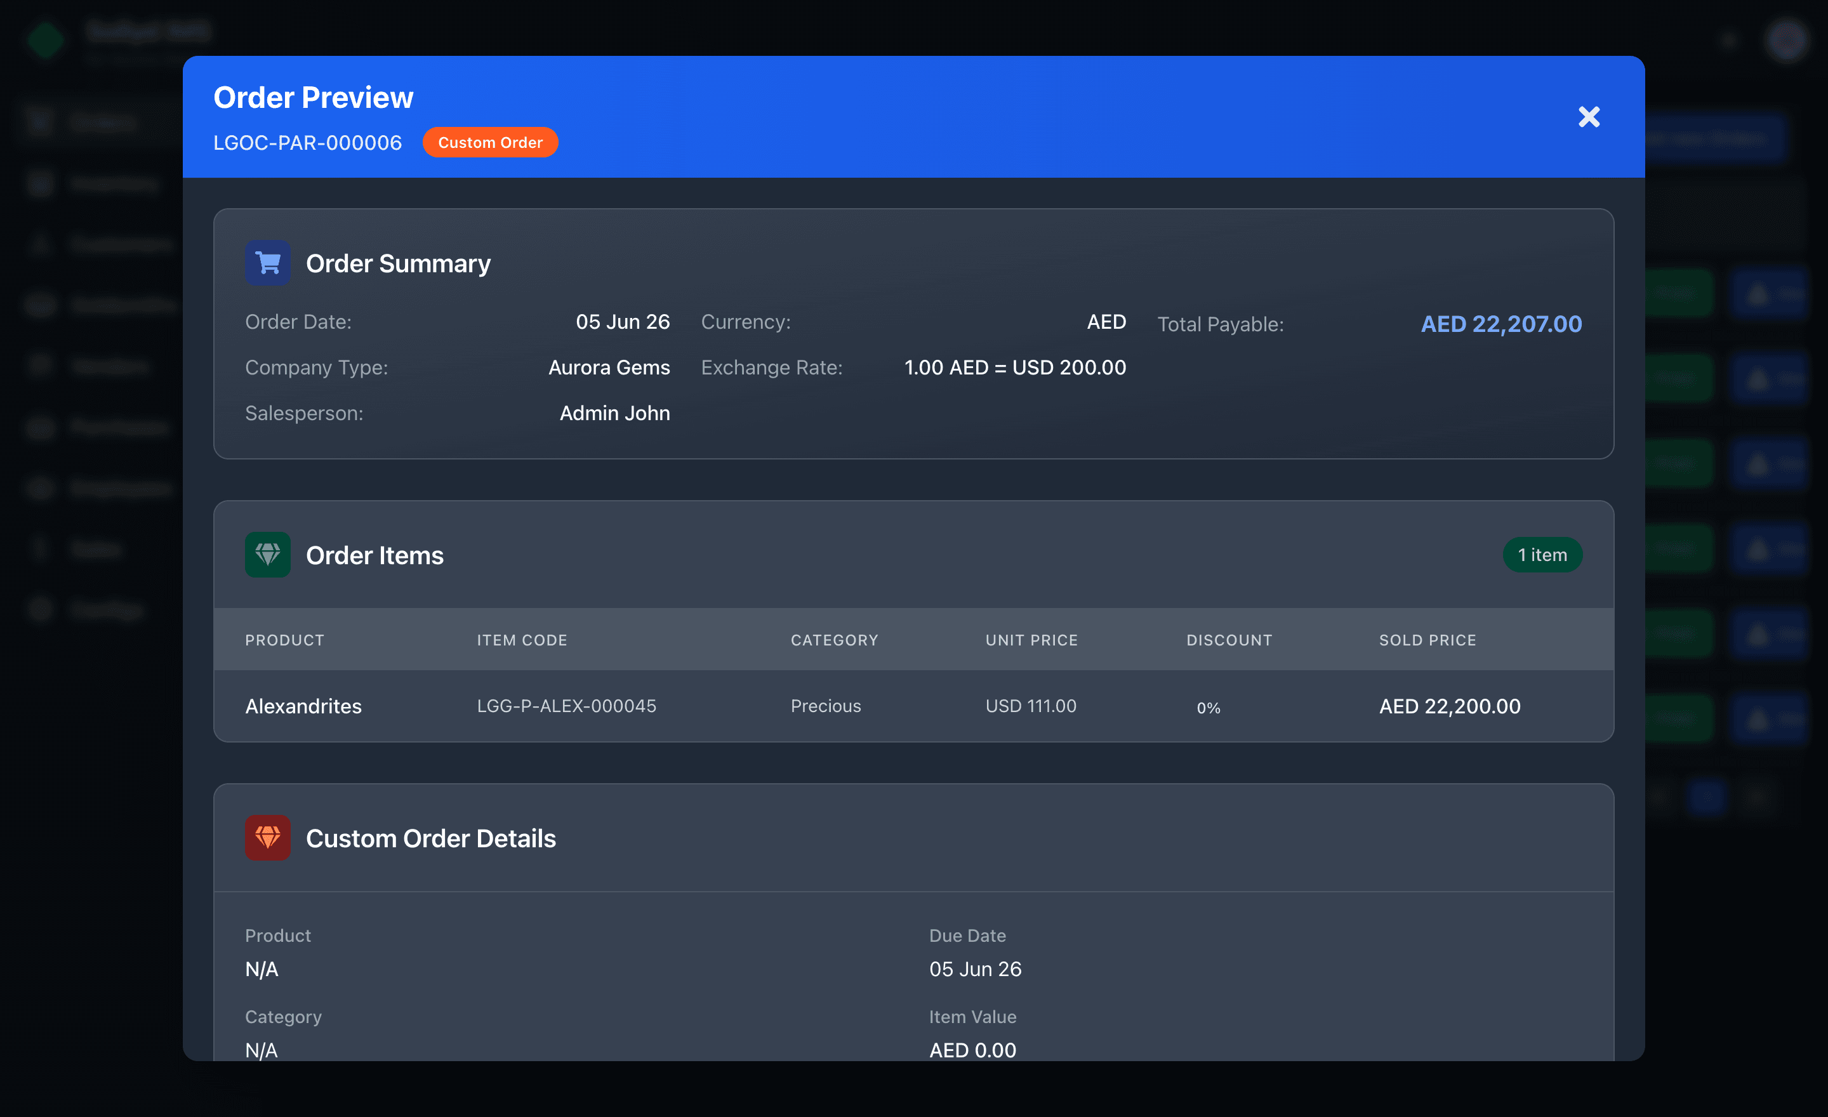Click the UNIT PRICE column header
The width and height of the screenshot is (1828, 1117).
[x=1032, y=640]
